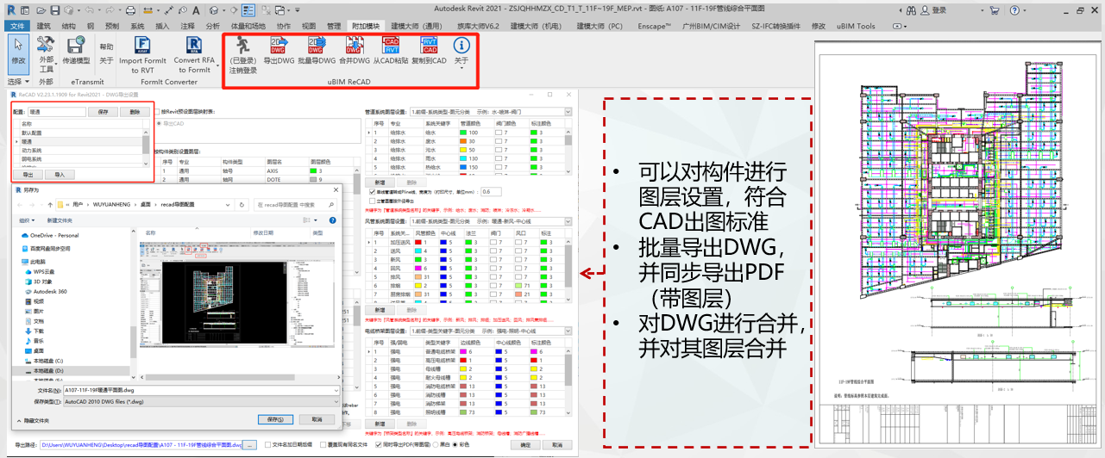1105x458 pixels.
Task: Toggle the 靠线管道转成PLine线 checkbox
Action: [372, 191]
